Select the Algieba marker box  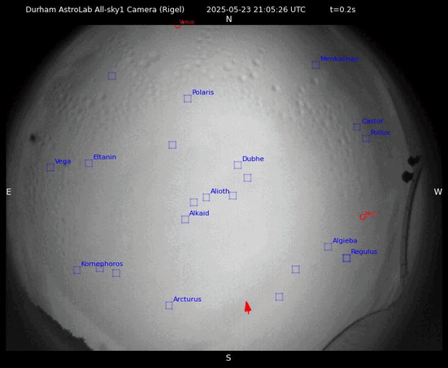(x=328, y=247)
